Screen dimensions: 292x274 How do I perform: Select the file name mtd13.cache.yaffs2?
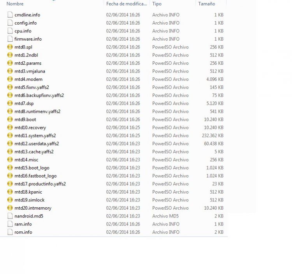pyautogui.click(x=34, y=151)
